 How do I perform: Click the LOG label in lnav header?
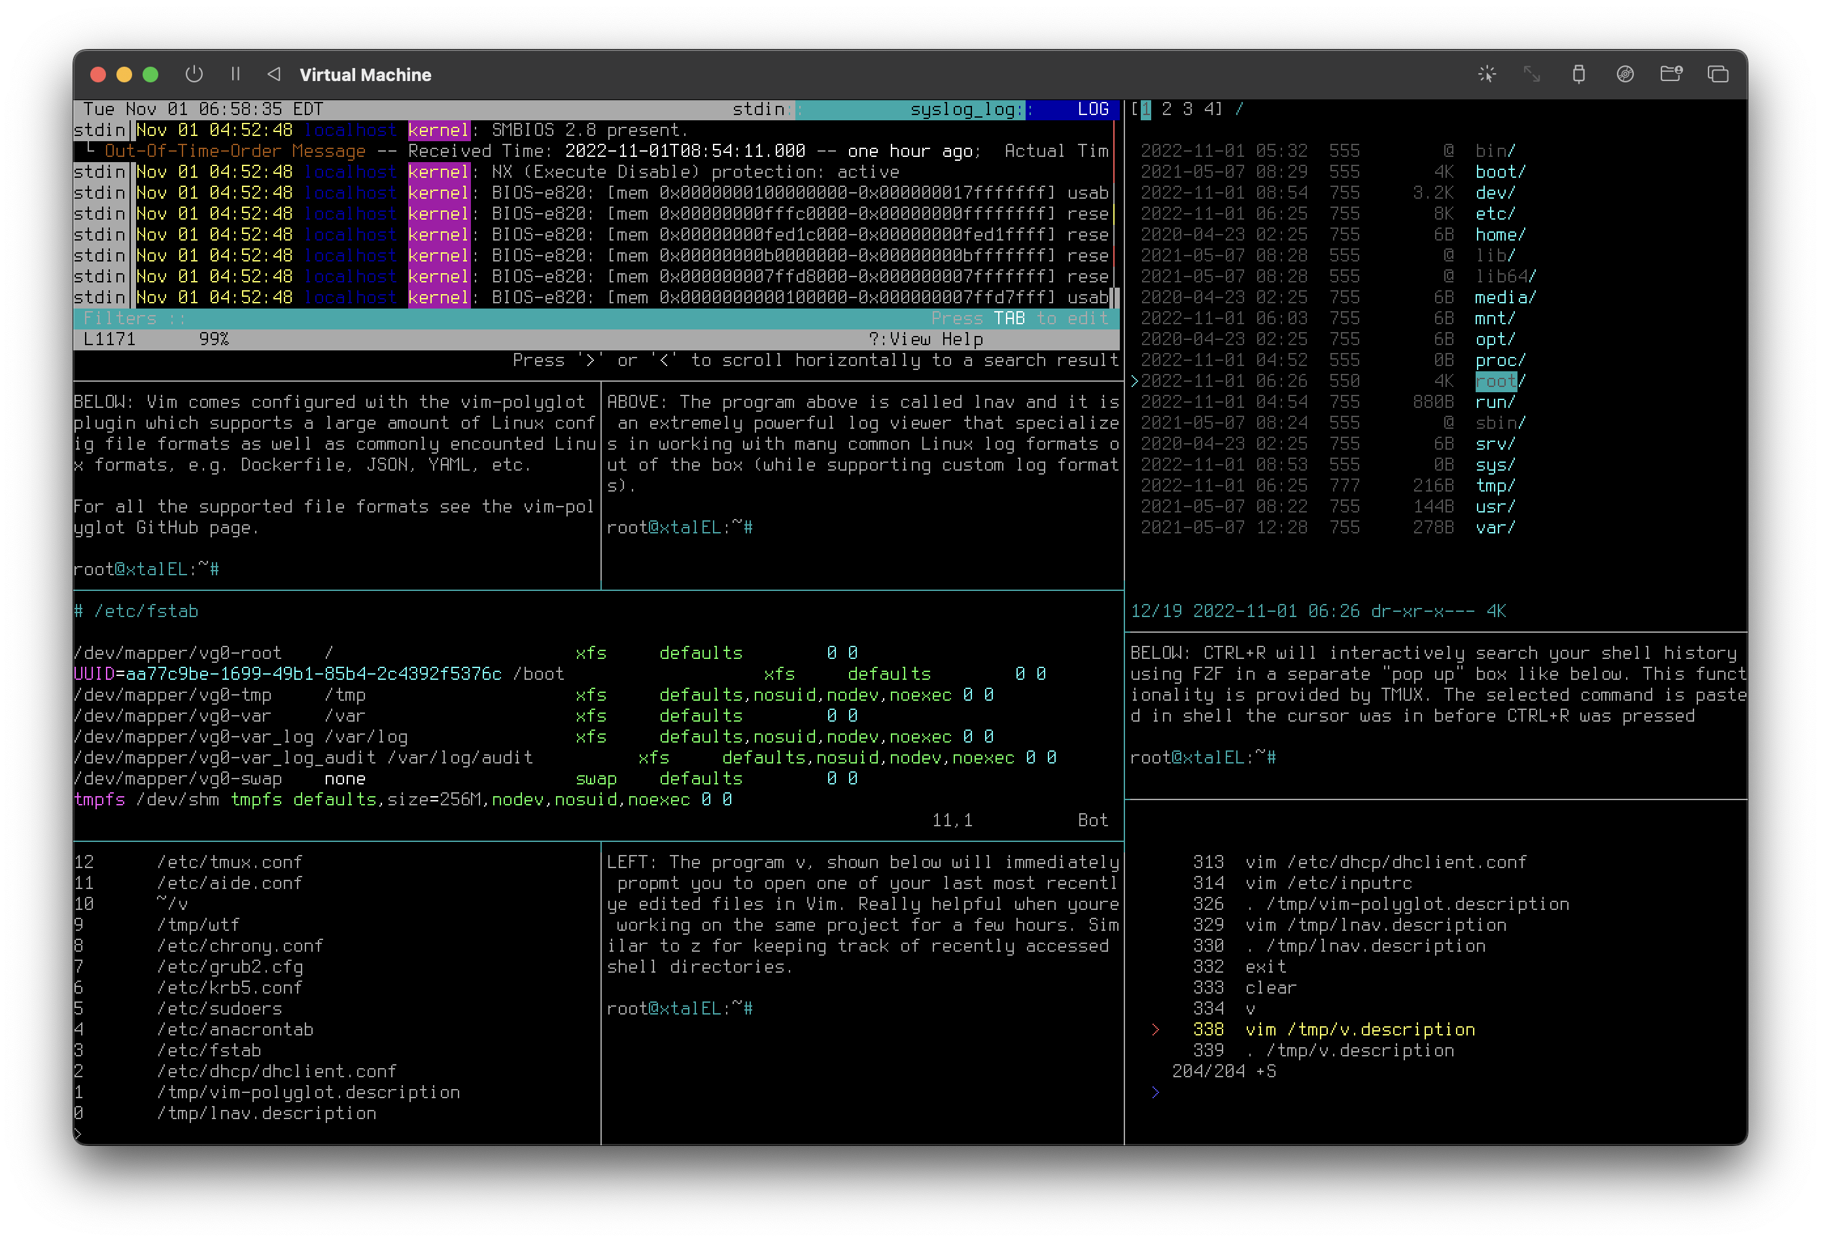coord(1092,109)
